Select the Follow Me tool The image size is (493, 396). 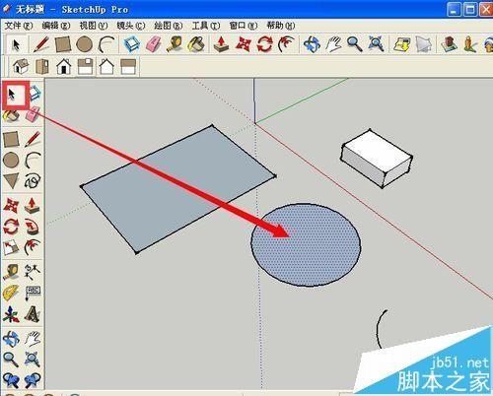click(x=33, y=227)
